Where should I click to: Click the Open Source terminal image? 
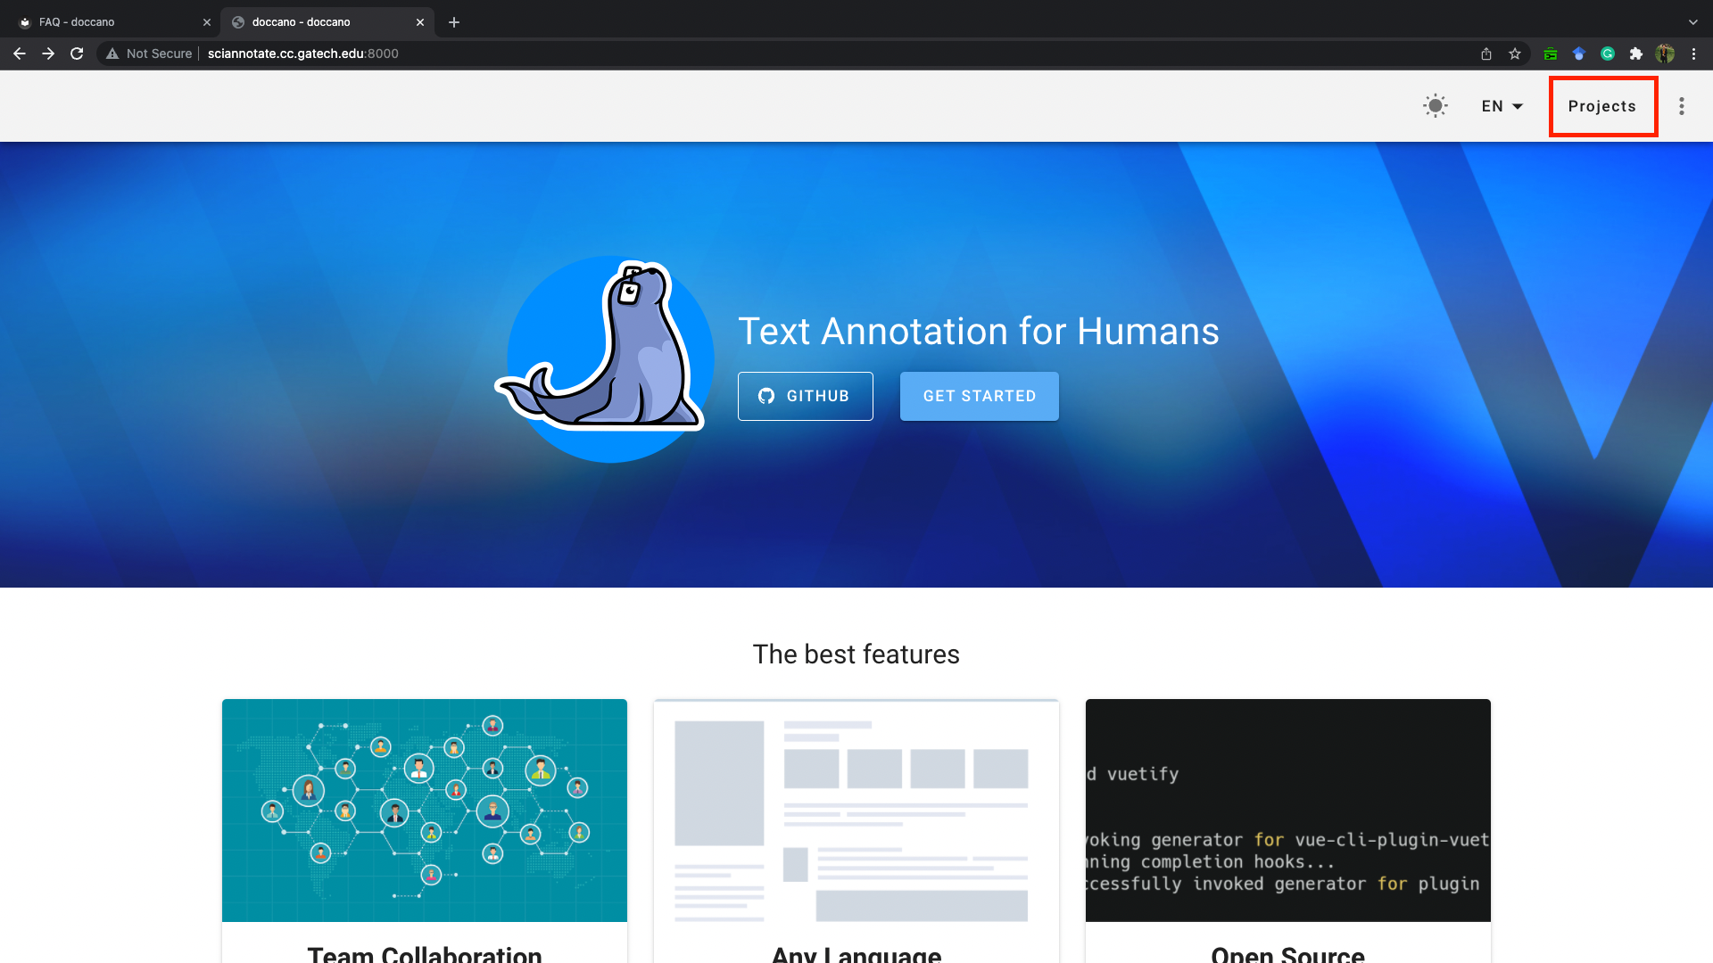[1287, 810]
